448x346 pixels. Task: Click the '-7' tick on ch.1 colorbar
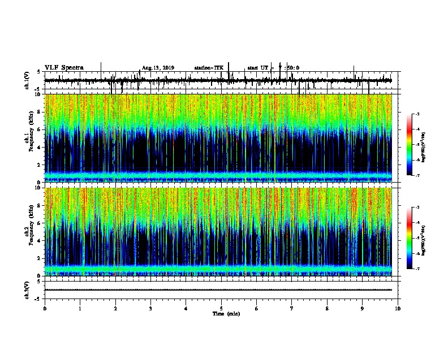(x=417, y=175)
